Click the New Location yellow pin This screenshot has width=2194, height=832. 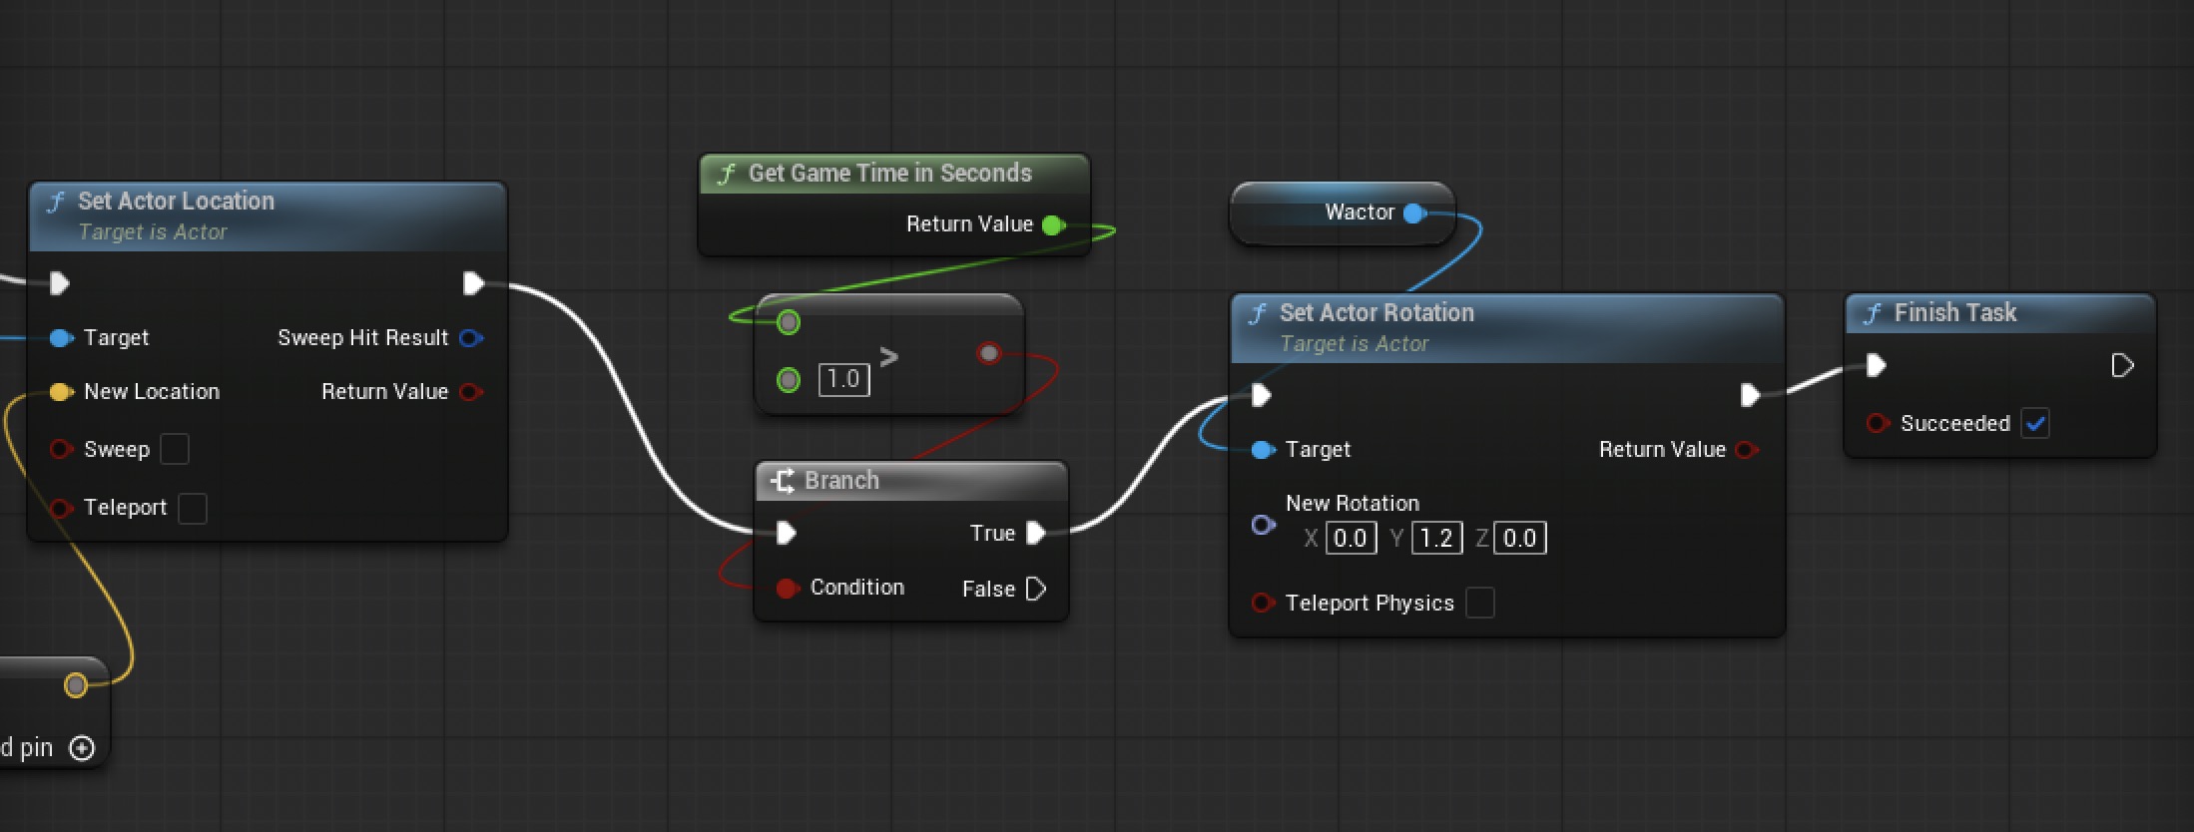click(61, 392)
